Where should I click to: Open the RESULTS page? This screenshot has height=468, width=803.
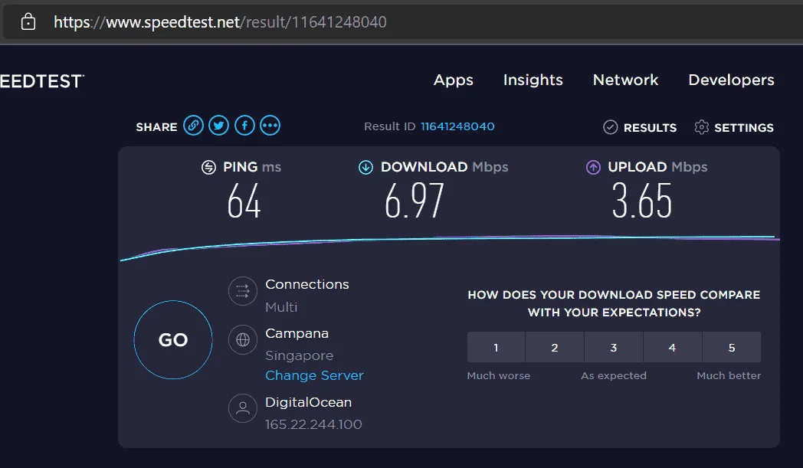(x=650, y=127)
